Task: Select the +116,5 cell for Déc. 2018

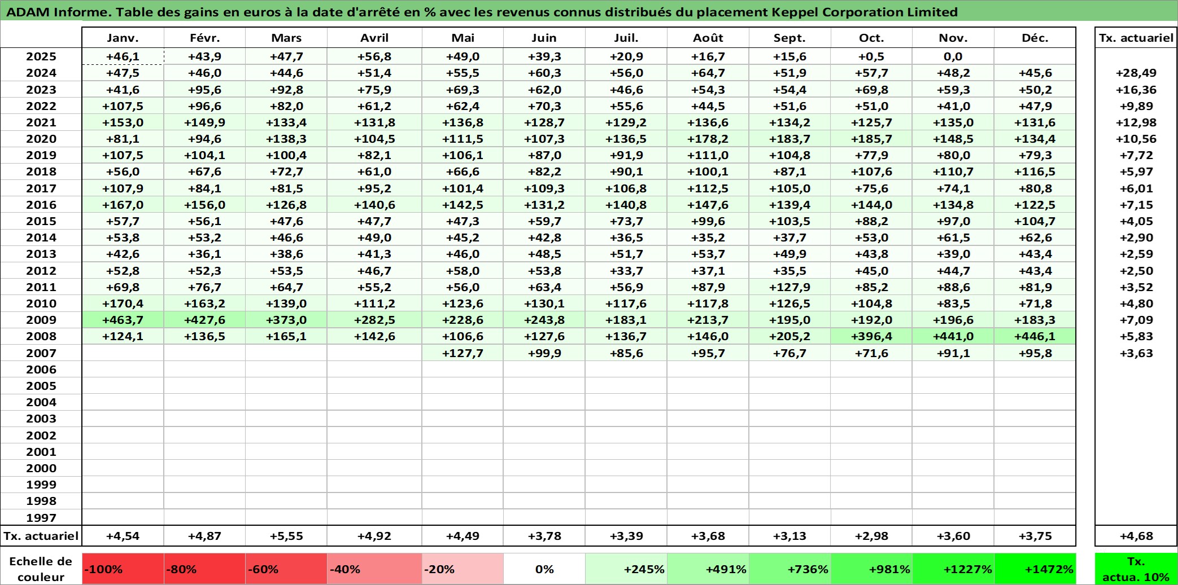Action: tap(1035, 171)
